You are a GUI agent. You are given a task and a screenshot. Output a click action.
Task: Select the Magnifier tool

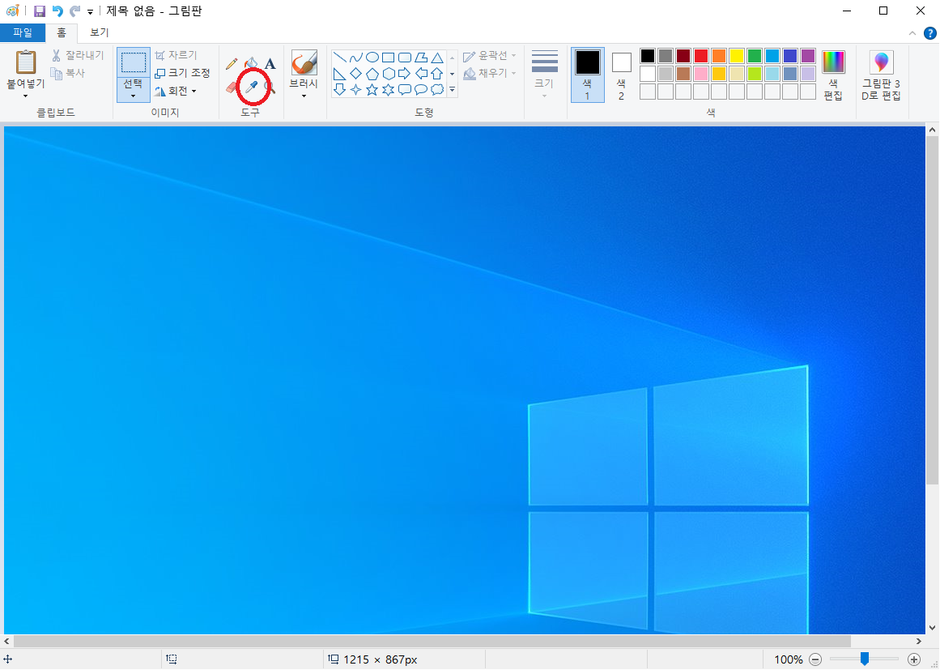point(270,88)
